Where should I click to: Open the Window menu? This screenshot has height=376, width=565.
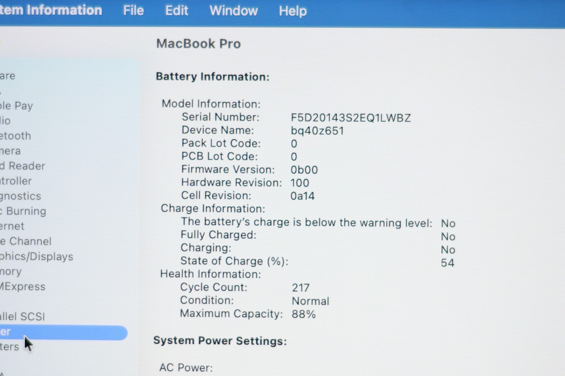(x=233, y=11)
